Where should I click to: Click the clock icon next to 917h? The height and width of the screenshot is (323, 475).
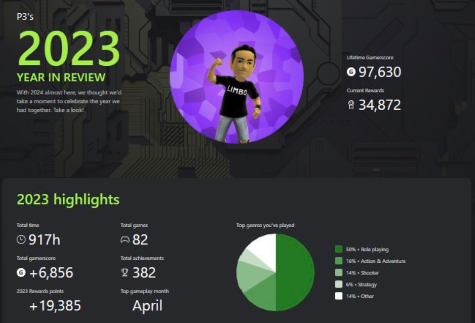tap(21, 240)
